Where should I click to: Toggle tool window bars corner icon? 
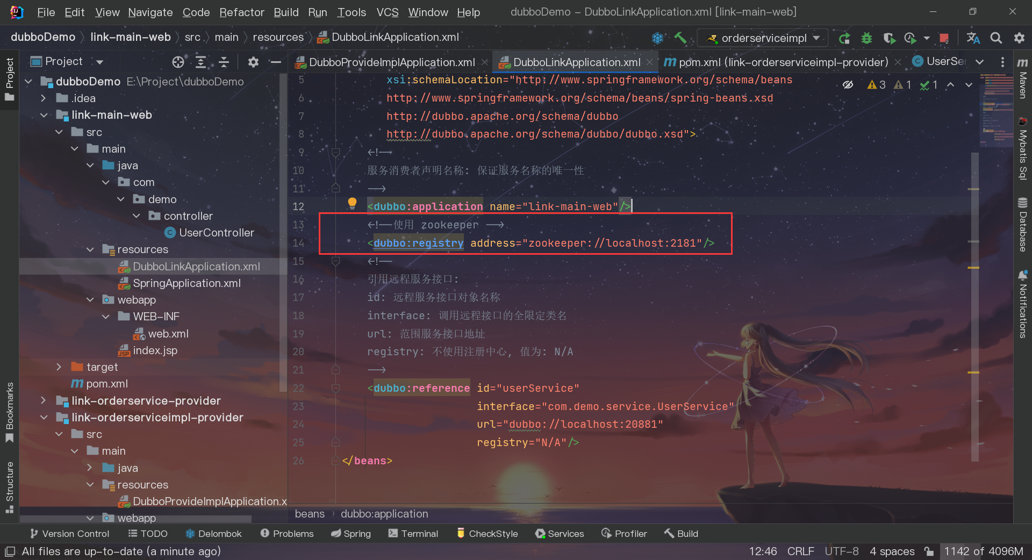tap(10, 551)
